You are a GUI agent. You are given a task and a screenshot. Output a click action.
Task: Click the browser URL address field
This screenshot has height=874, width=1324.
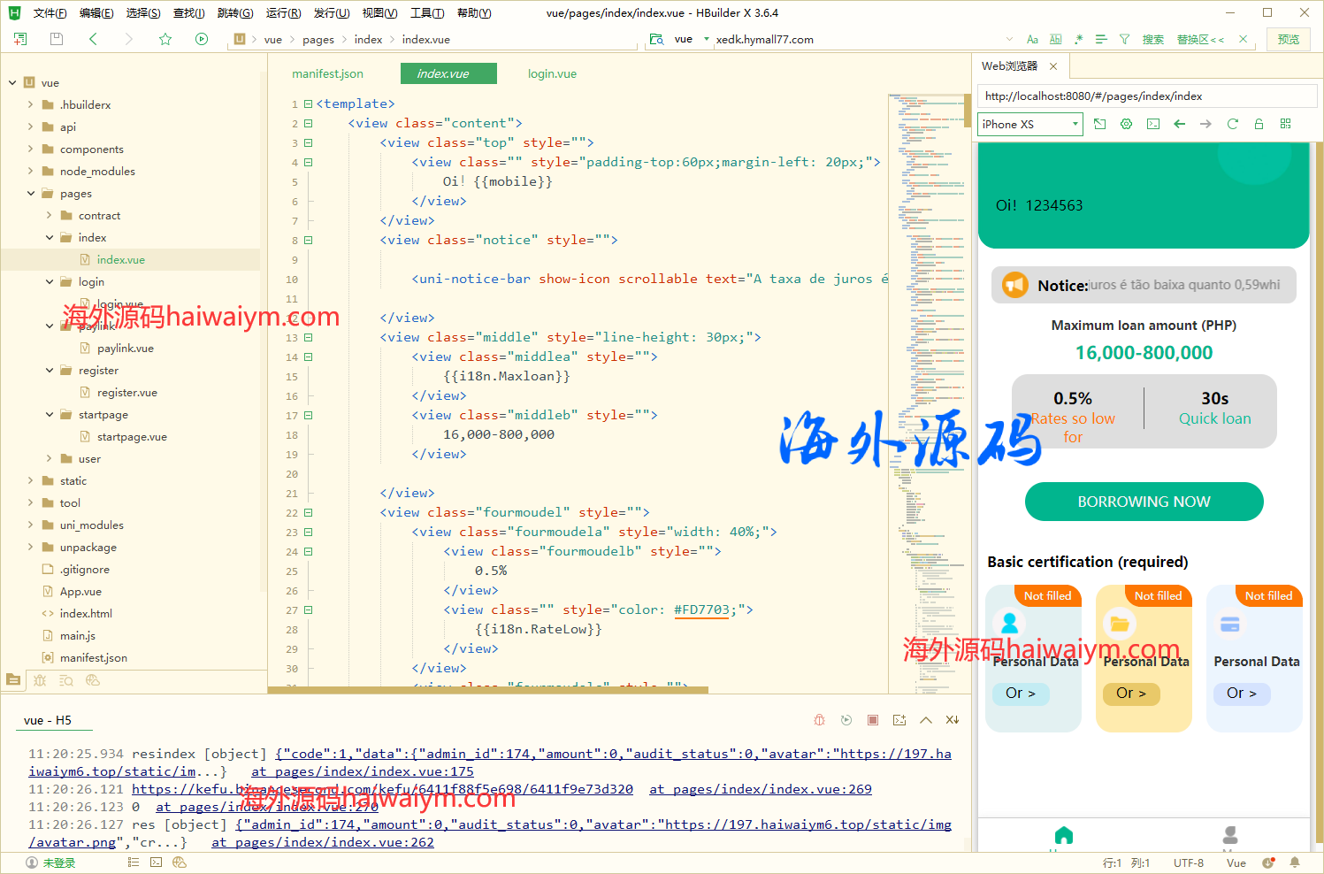pyautogui.click(x=1147, y=96)
